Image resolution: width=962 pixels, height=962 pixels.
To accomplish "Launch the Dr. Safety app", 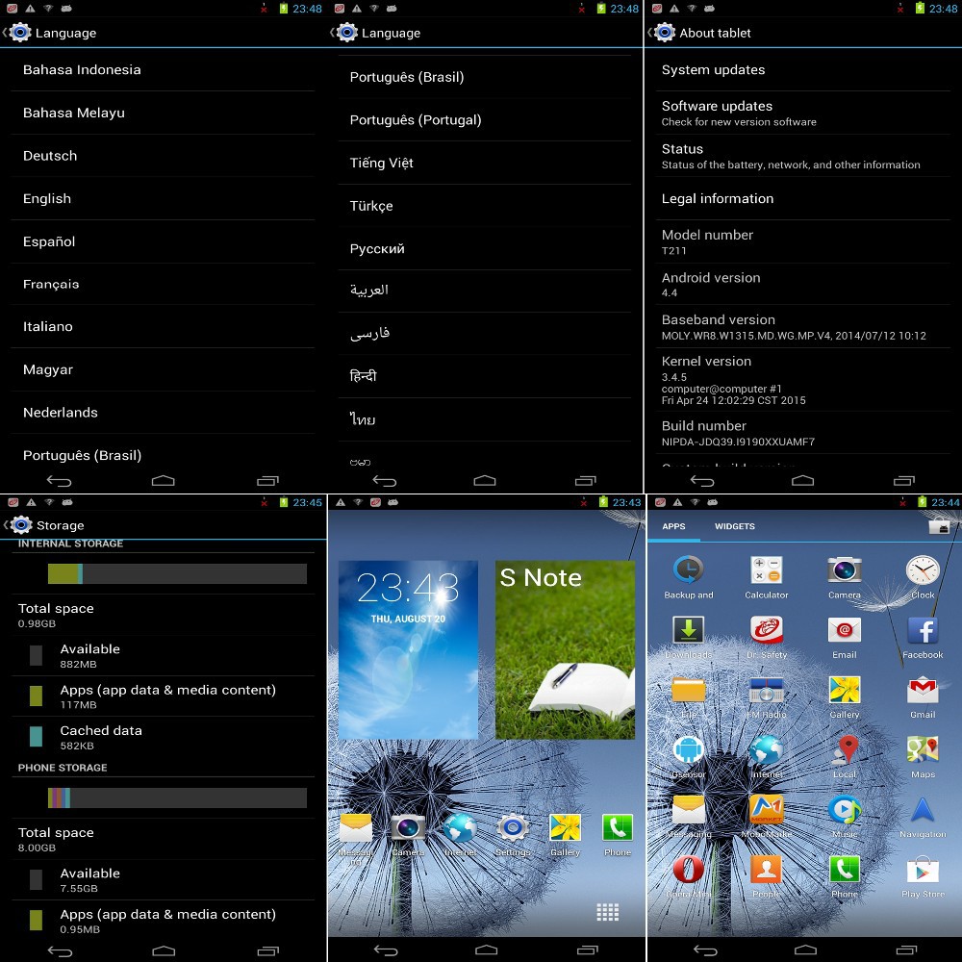I will tap(766, 632).
